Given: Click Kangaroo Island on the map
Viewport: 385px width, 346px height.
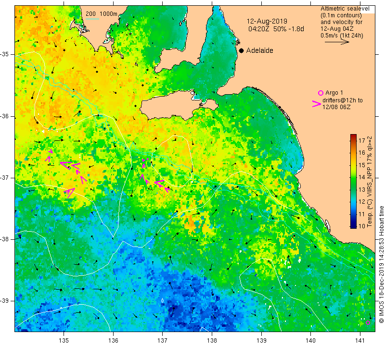Looking at the screenshot, I should 172,105.
